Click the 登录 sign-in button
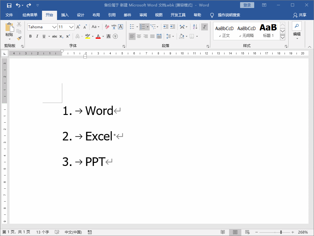This screenshot has height=236, width=314. click(x=247, y=5)
